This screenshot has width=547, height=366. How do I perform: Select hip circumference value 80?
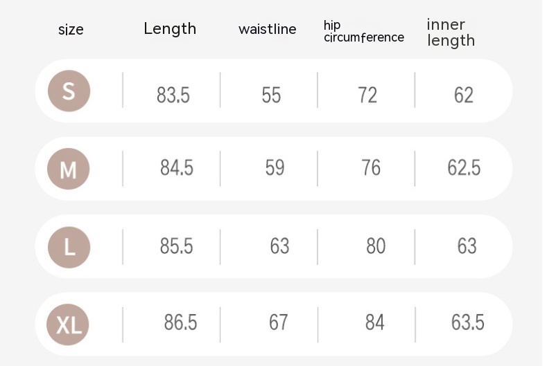pos(375,246)
